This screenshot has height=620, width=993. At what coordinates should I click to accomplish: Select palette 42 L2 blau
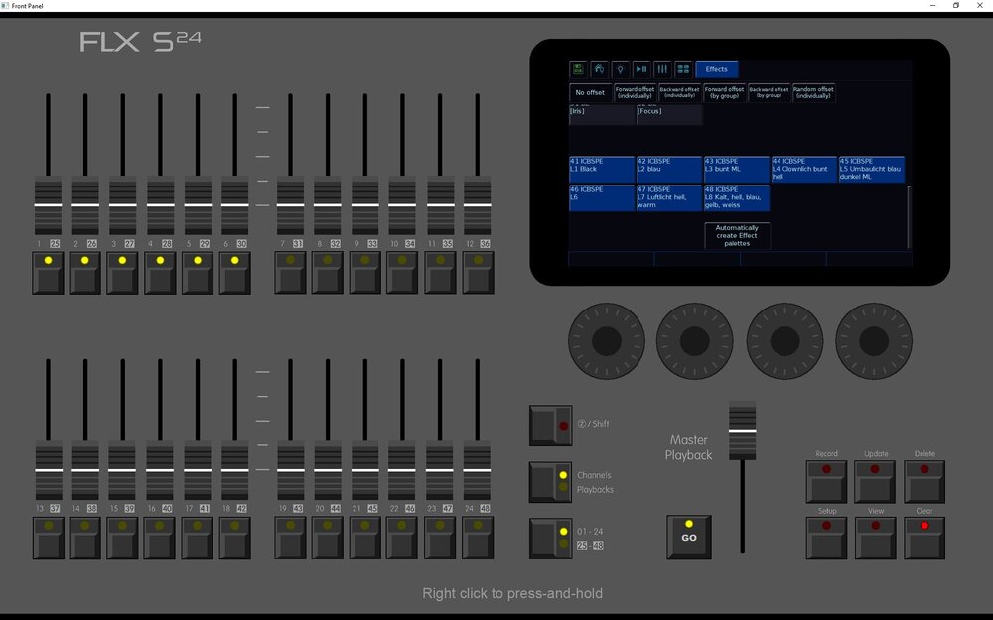(669, 170)
